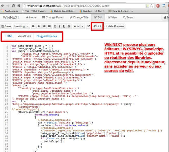
Task: Save the page with the Save button
Action: pyautogui.click(x=6, y=26)
